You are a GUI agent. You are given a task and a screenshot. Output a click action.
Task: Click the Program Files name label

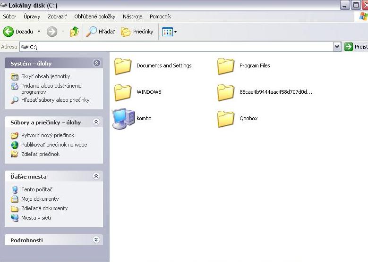click(x=255, y=65)
